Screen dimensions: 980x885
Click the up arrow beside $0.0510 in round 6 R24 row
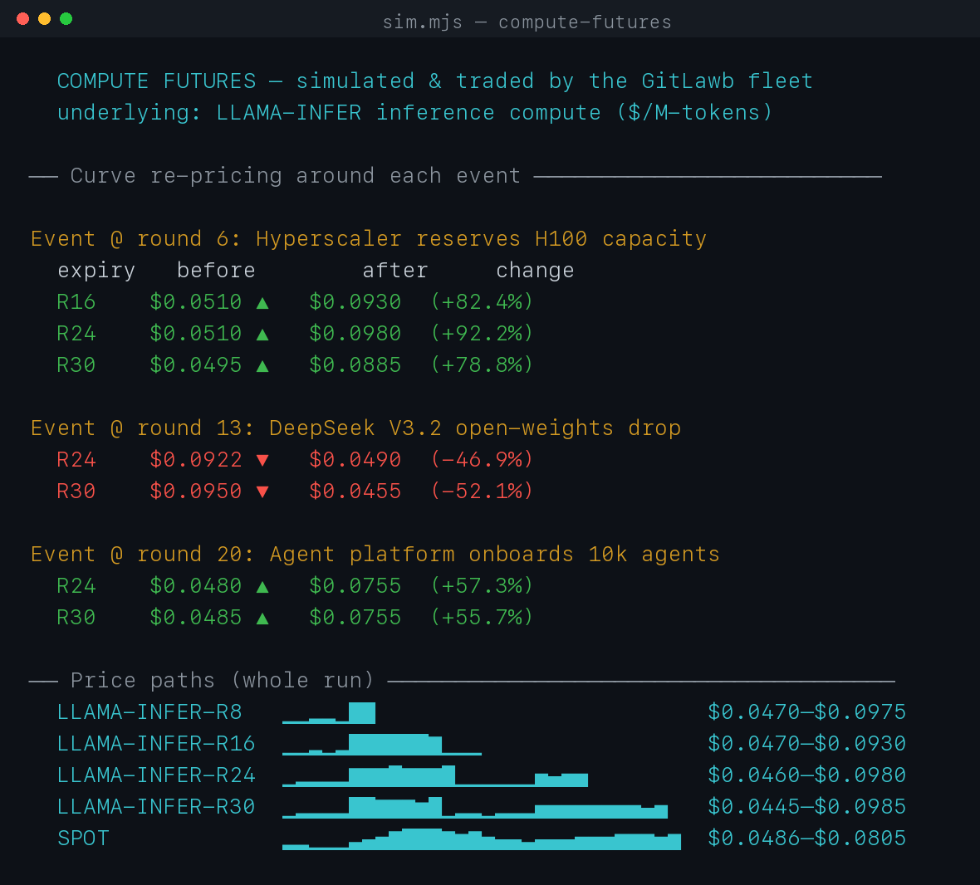262,335
